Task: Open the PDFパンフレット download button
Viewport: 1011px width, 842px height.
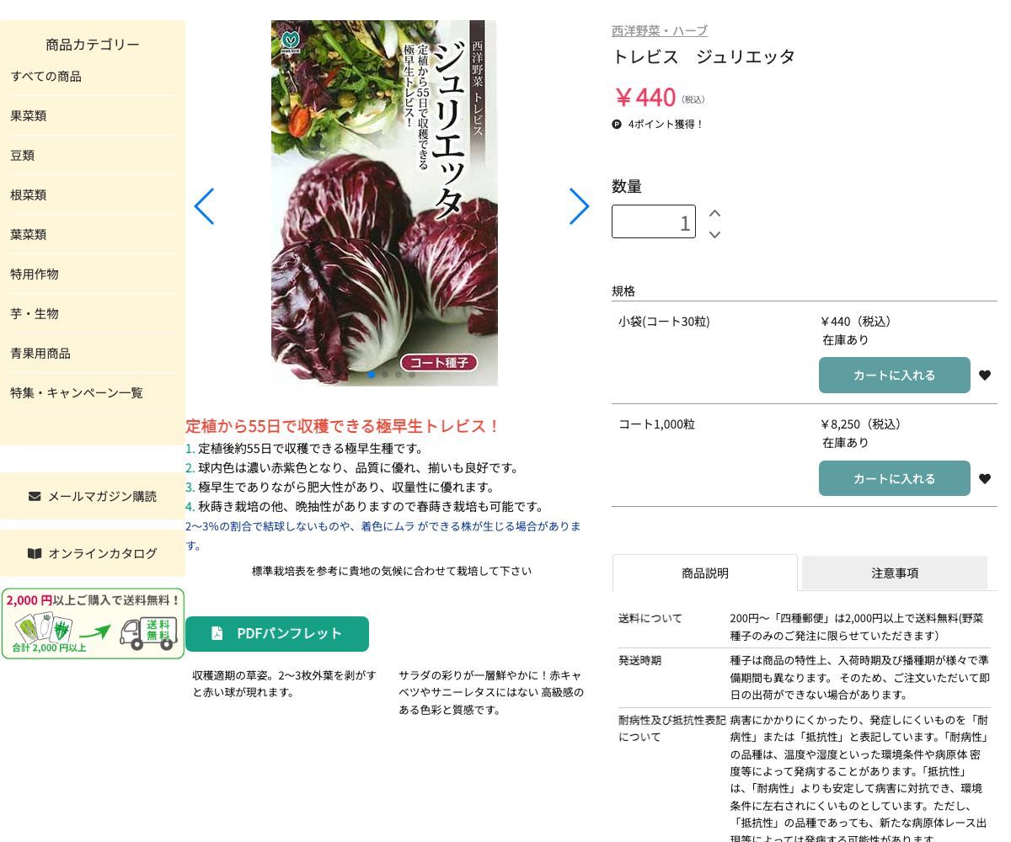Action: coord(277,634)
